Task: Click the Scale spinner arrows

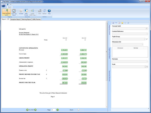Action: click(x=145, y=67)
